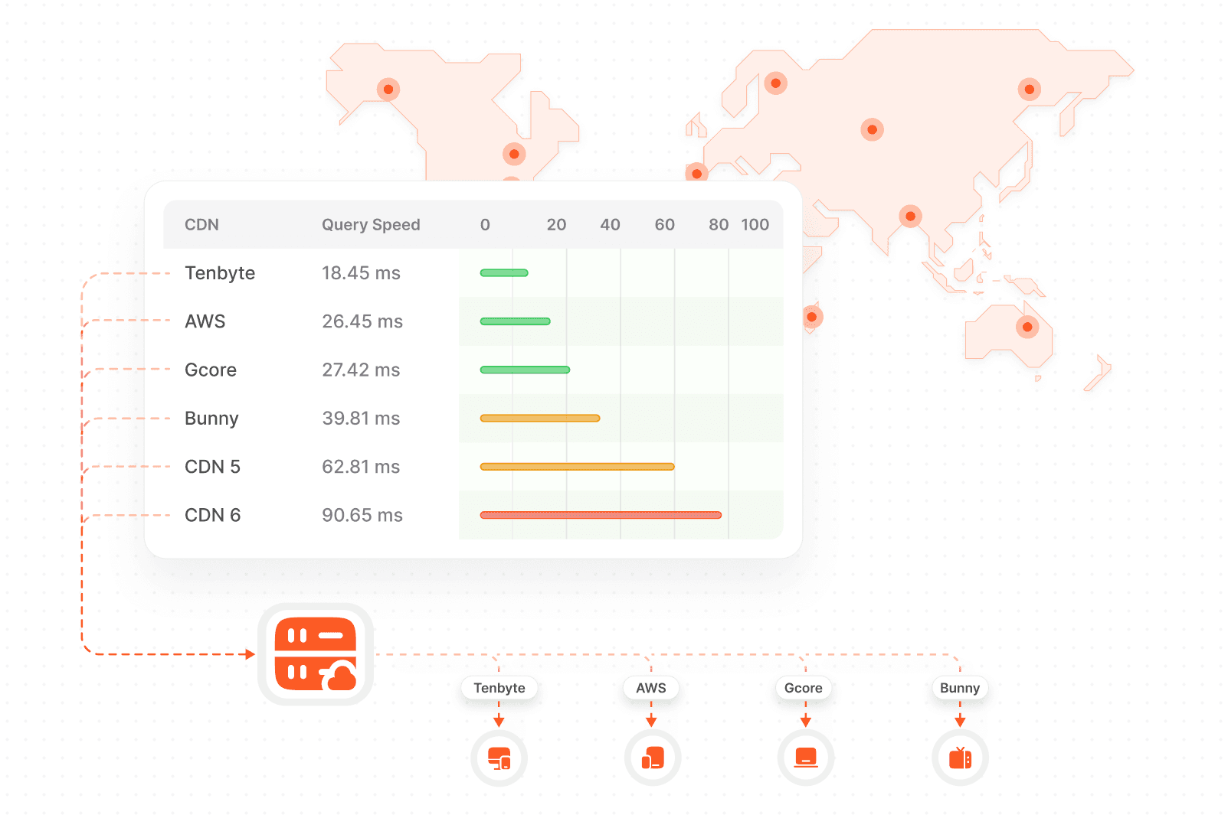The width and height of the screenshot is (1228, 818).
Task: Click the Scandinavia map location dot
Action: tap(776, 83)
